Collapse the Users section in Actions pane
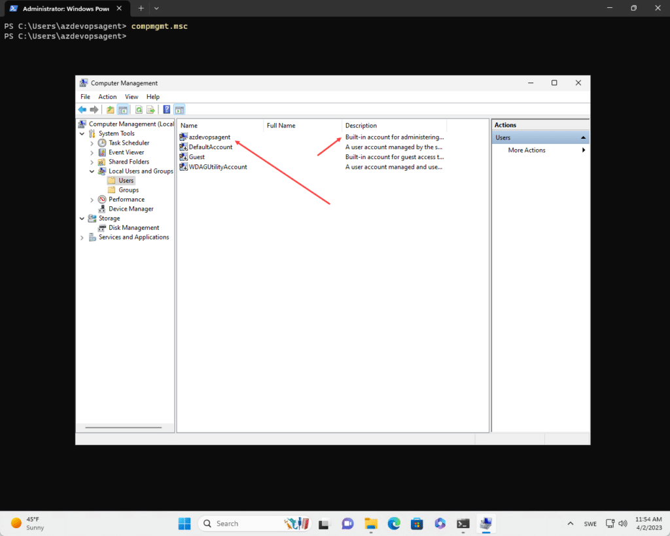This screenshot has height=536, width=670. coord(583,137)
